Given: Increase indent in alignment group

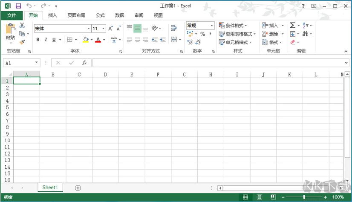Looking at the screenshot, I should 163,40.
